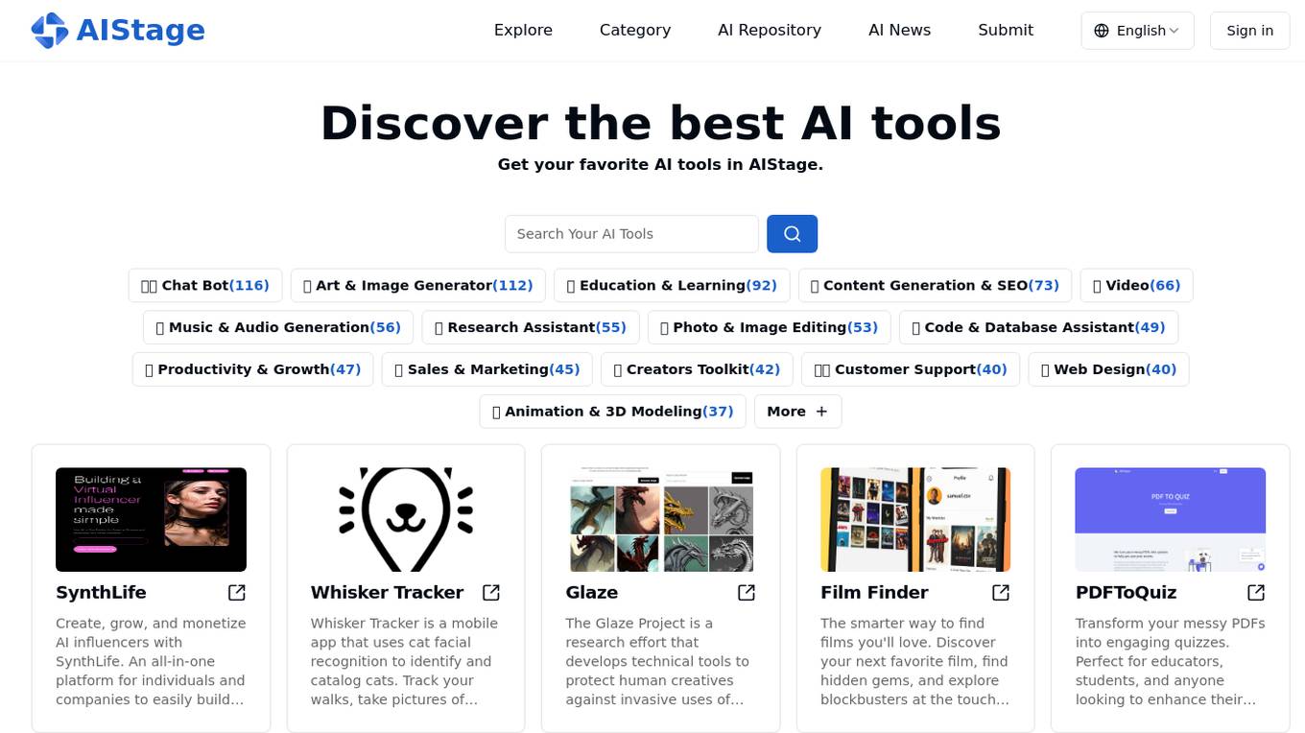Click the PDFToQuiz preview thumbnail
This screenshot has width=1305, height=733.
1171,520
